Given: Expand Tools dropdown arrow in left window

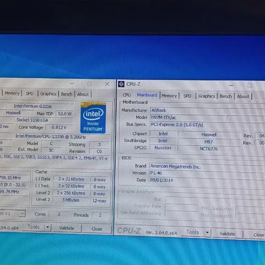Looking at the screenshot, I should click(48, 227).
